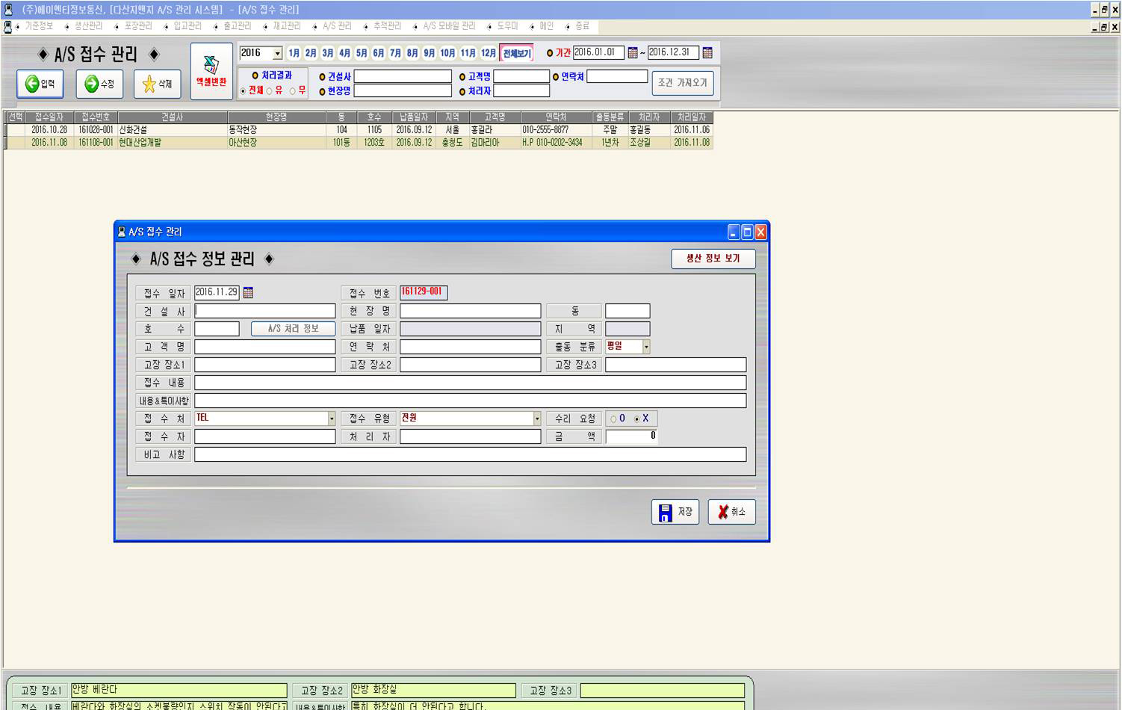Filter by month 1月
This screenshot has height=710, width=1122.
pos(294,53)
